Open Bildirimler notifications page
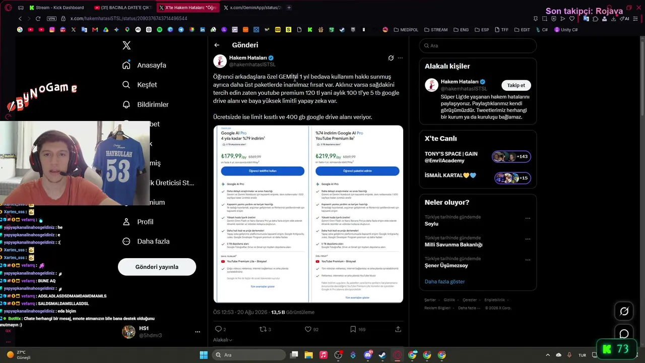This screenshot has width=645, height=363. 145,104
